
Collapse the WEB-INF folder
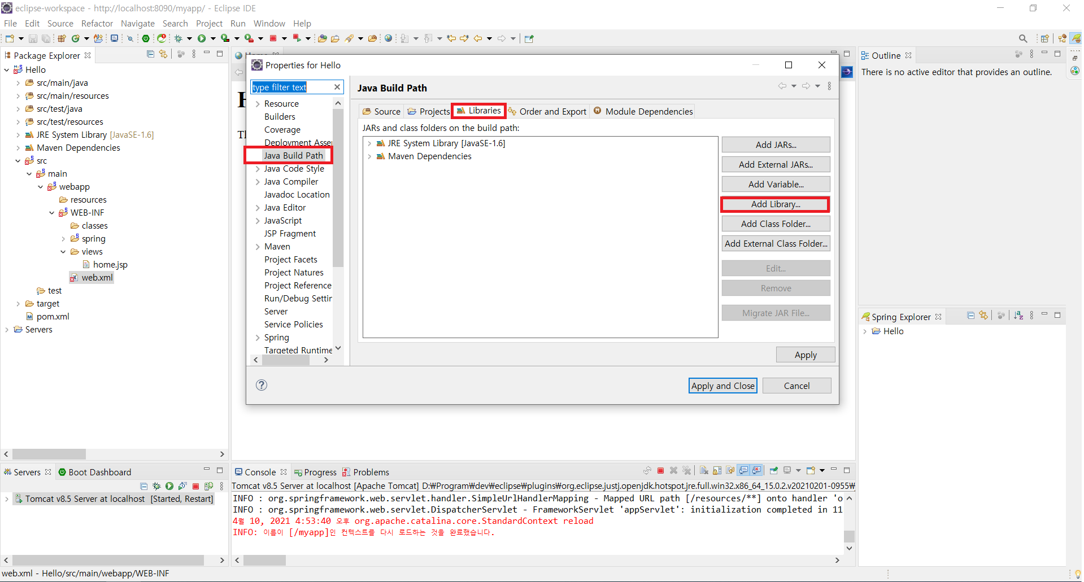[52, 213]
